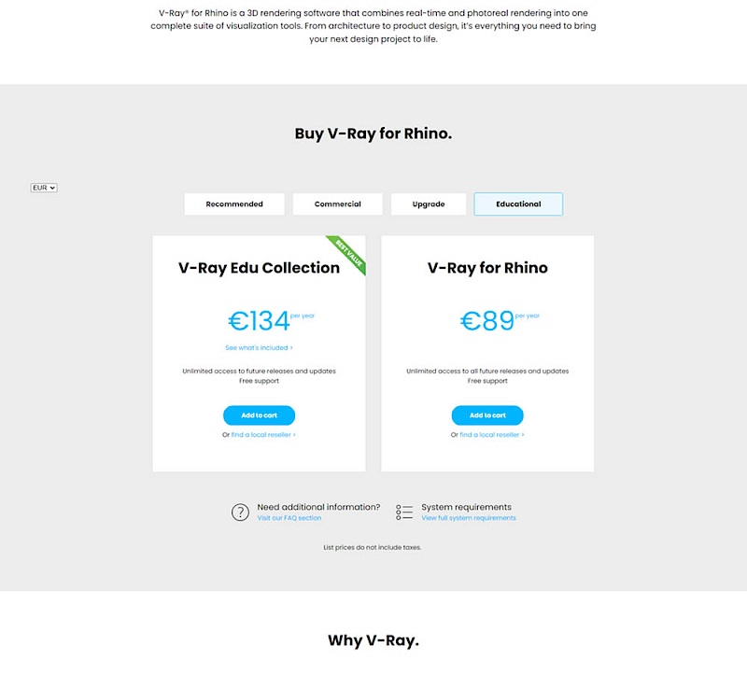Switch to the Commercial tab
This screenshot has height=674, width=747.
click(x=338, y=204)
